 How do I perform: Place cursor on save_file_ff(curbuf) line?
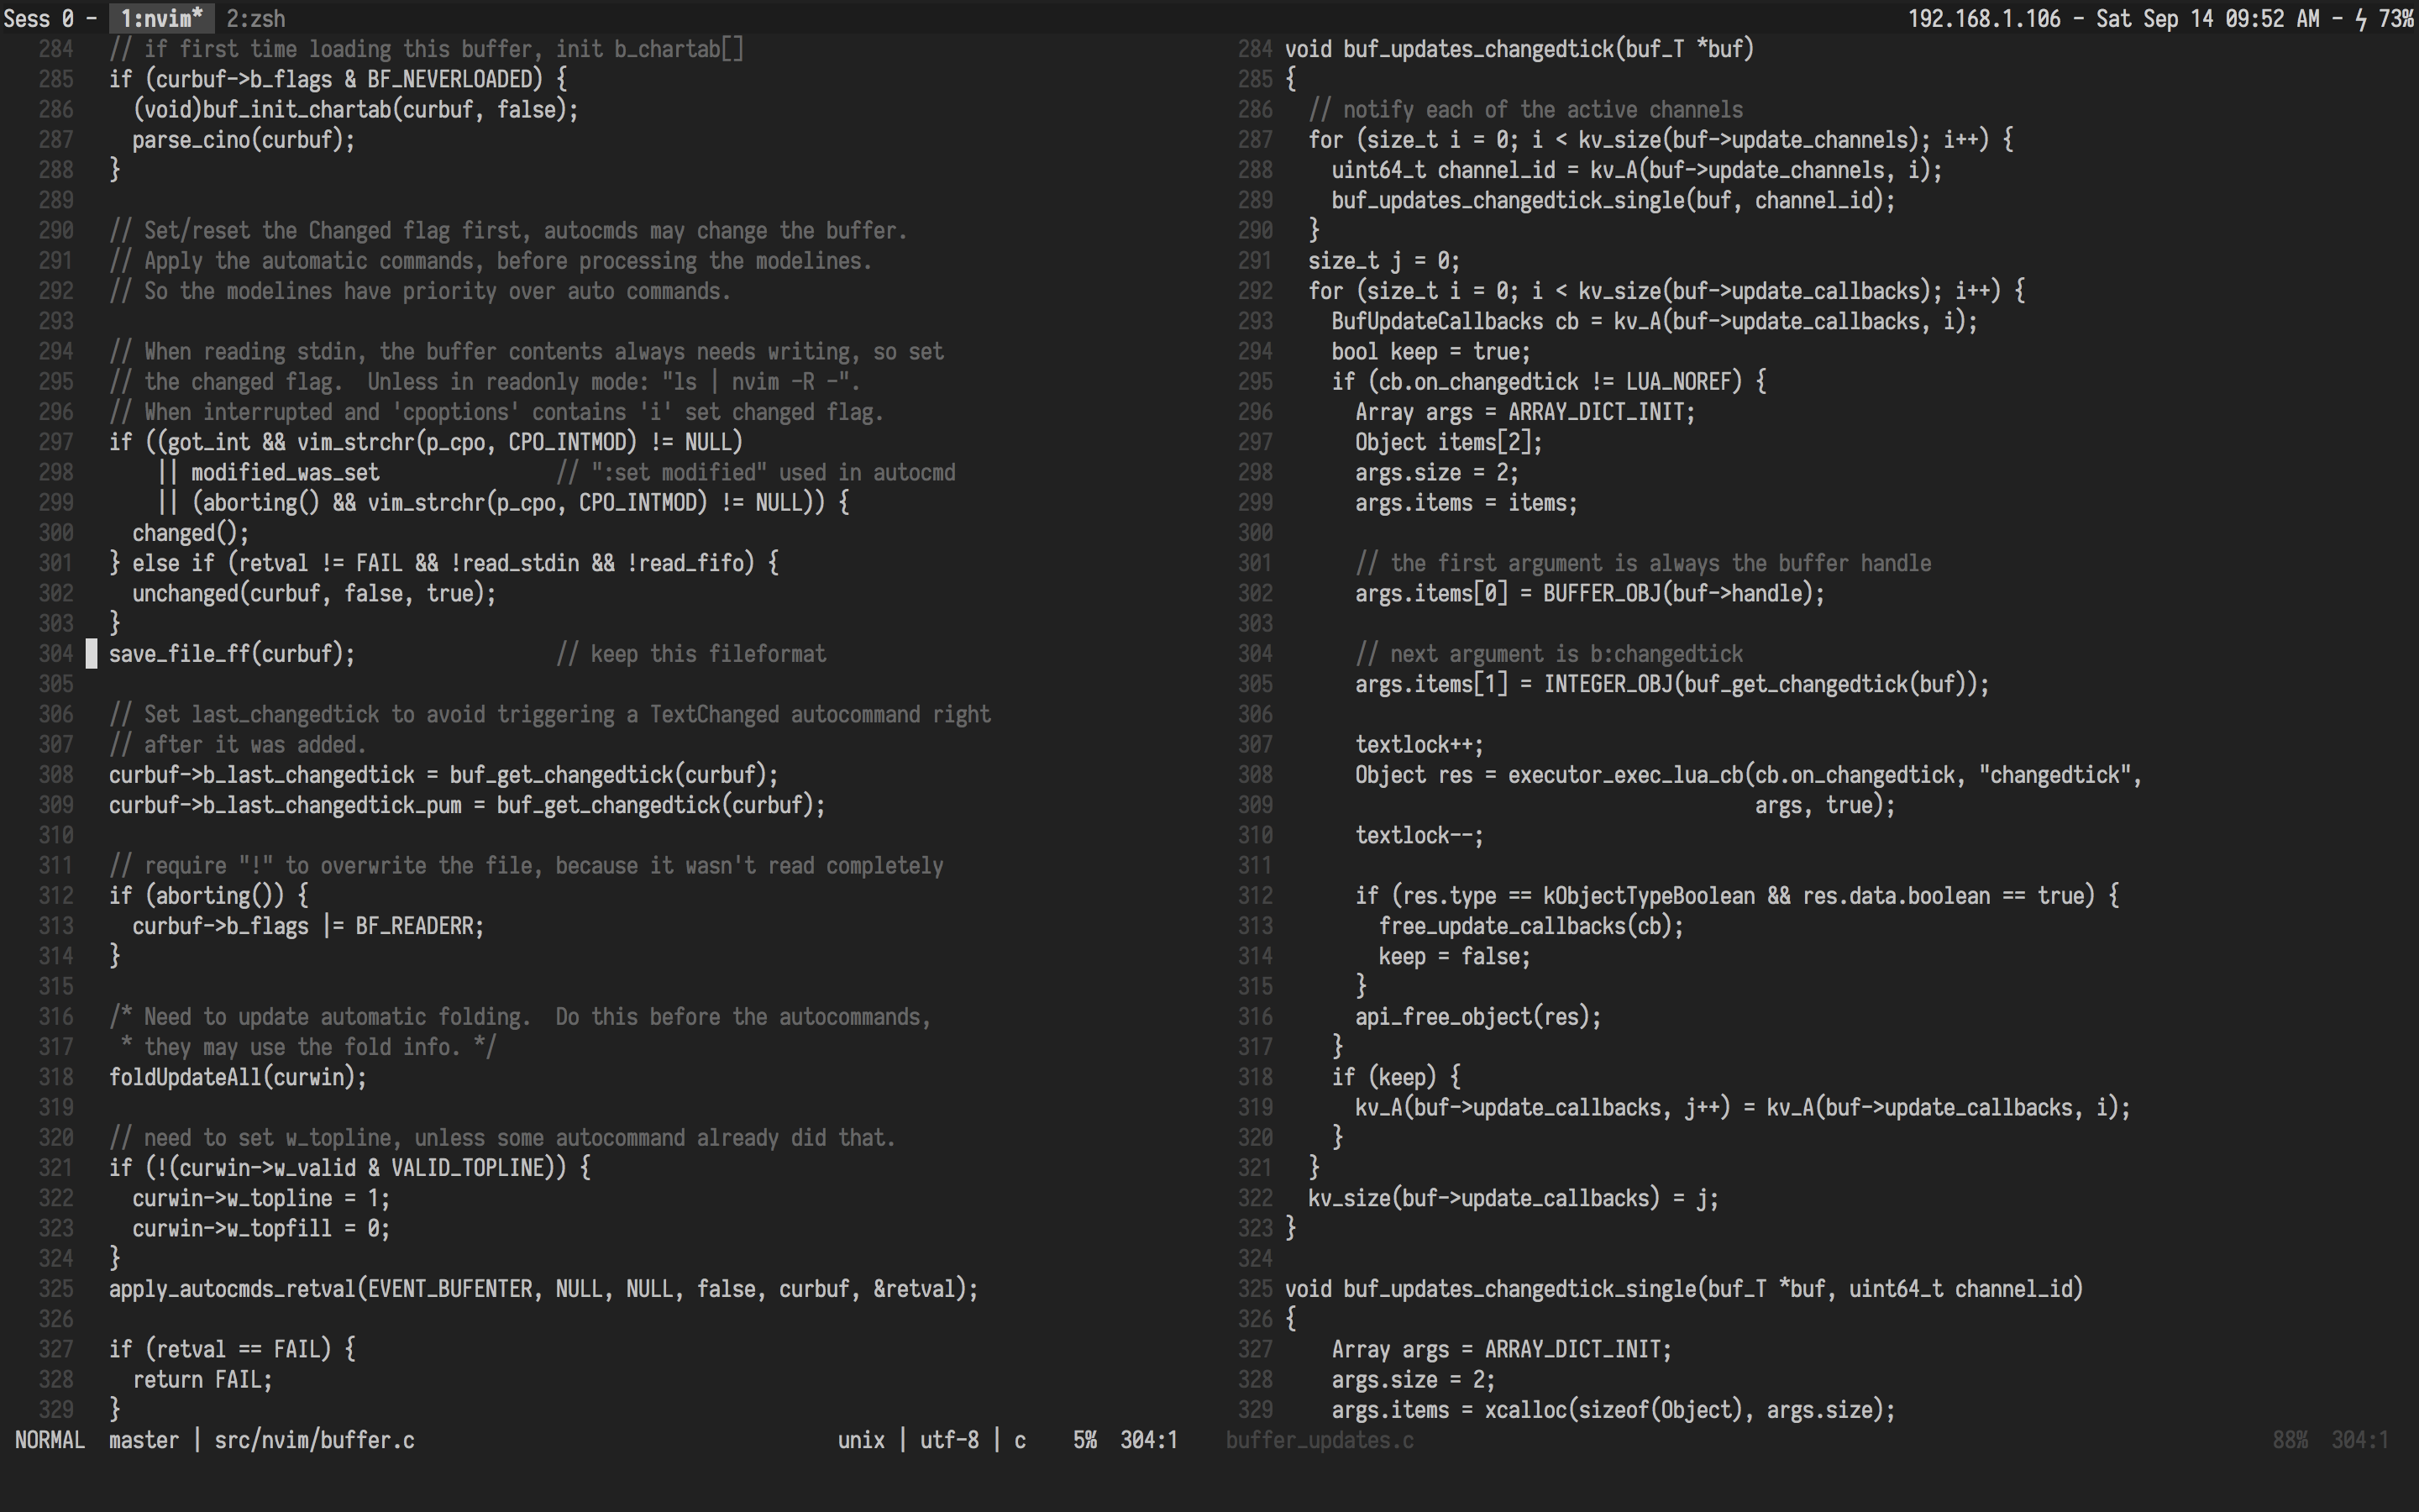pos(231,654)
